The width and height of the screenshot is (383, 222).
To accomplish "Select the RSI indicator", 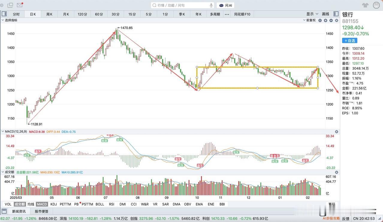I will pos(111,204).
